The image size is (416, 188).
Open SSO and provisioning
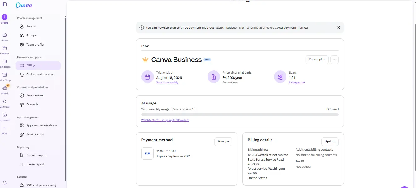38,185
